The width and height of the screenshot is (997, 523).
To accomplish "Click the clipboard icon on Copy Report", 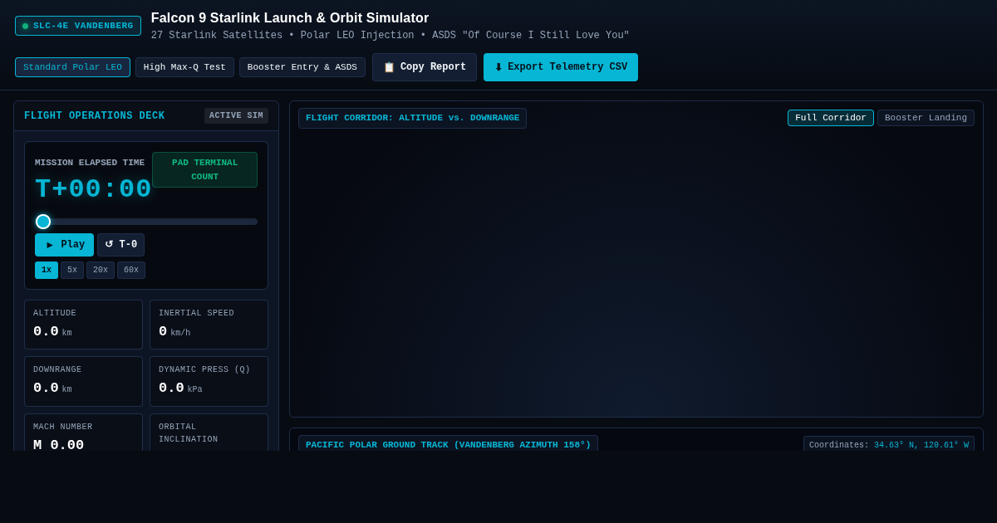I will 389,67.
